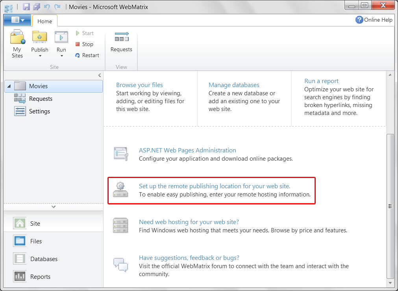Open the My Sites button
The image size is (398, 291).
pos(17,44)
